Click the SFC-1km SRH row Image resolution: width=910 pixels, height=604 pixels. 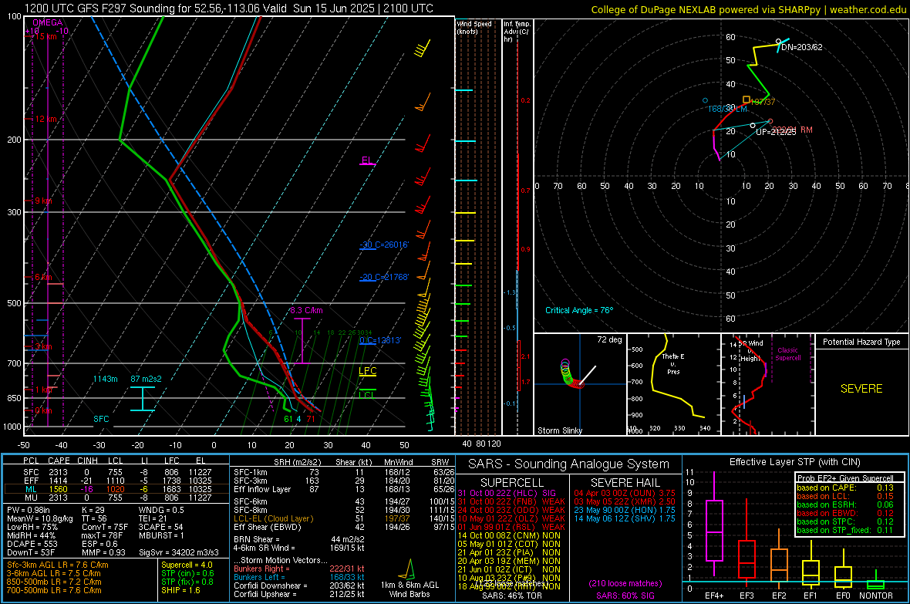coord(344,472)
